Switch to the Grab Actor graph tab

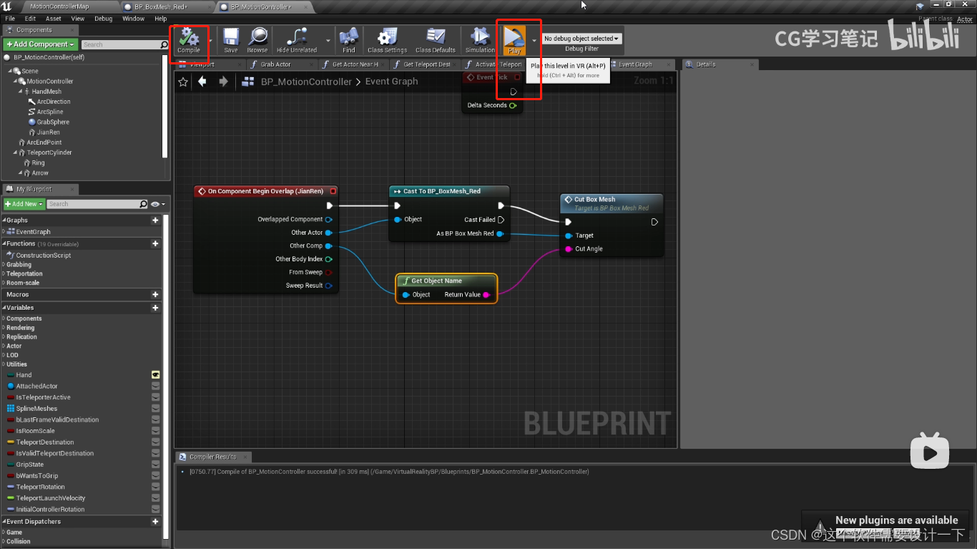tap(275, 64)
